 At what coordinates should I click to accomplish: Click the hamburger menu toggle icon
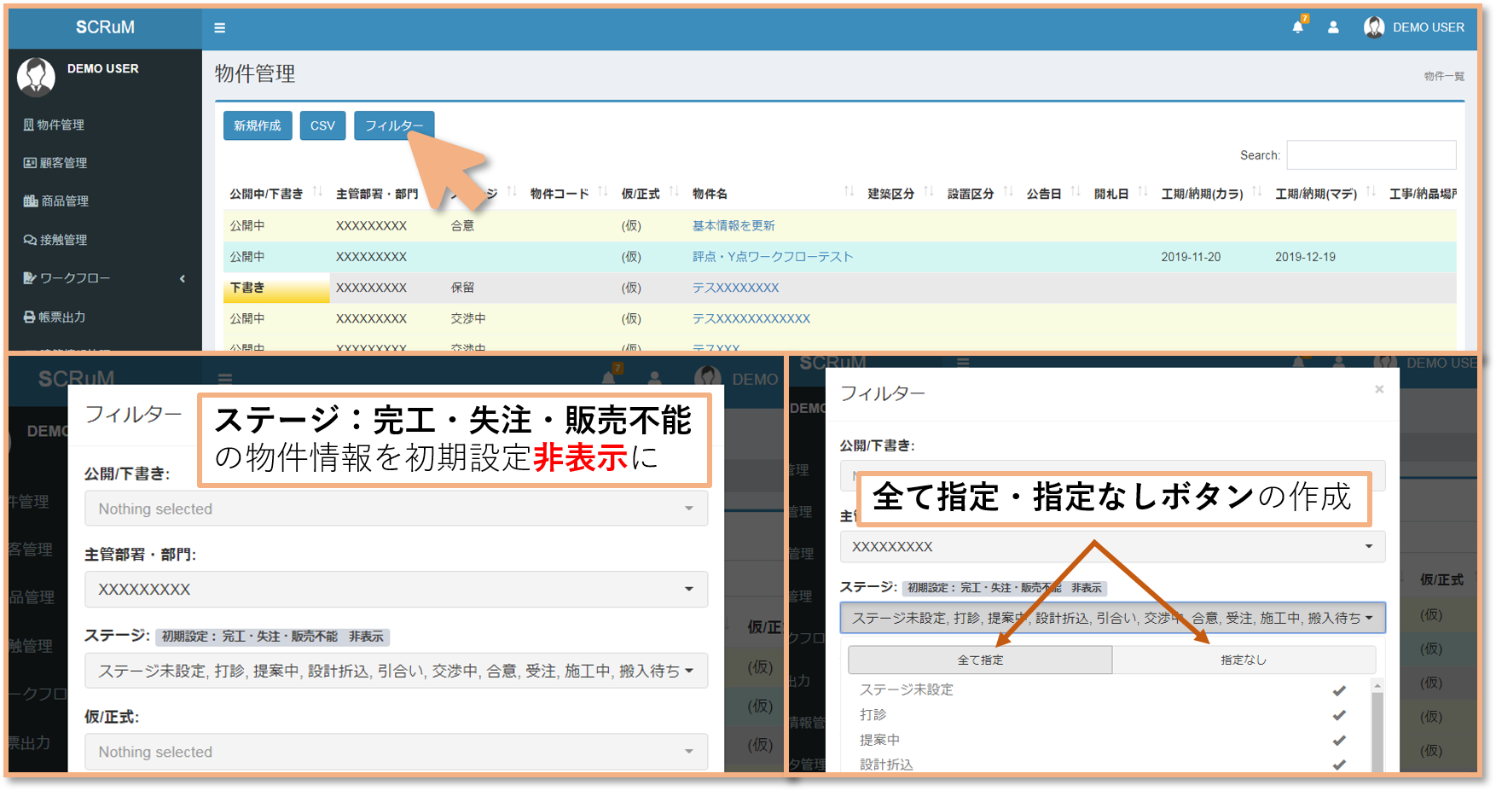click(219, 28)
